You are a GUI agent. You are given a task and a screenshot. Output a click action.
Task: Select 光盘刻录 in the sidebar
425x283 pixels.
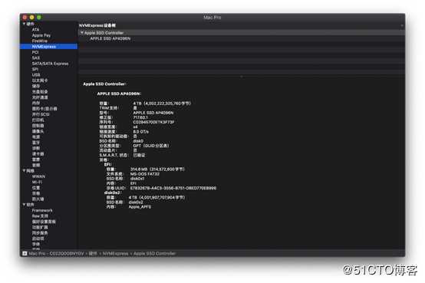(40, 92)
